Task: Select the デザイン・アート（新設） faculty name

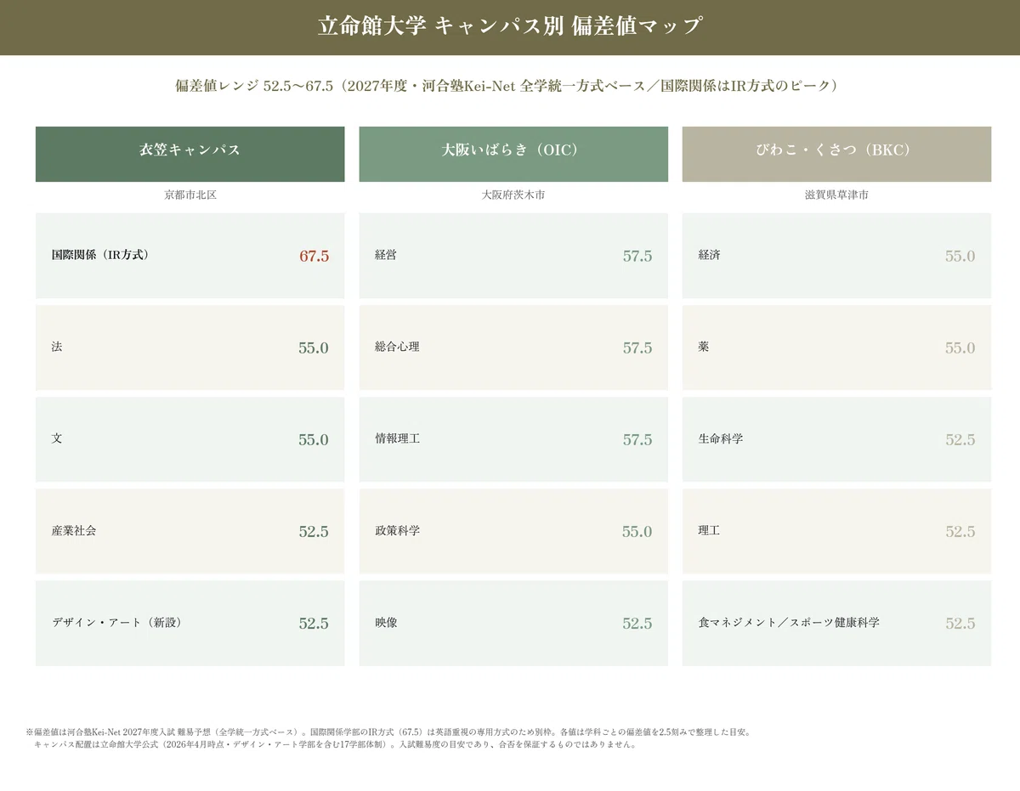Action: [117, 622]
